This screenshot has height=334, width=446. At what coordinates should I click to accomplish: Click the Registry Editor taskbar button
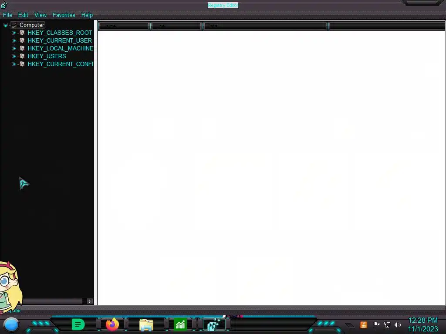point(214,324)
